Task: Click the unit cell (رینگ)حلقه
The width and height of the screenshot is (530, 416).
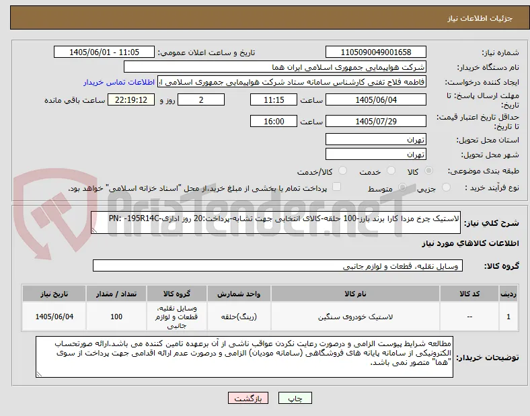Action: pos(239,317)
